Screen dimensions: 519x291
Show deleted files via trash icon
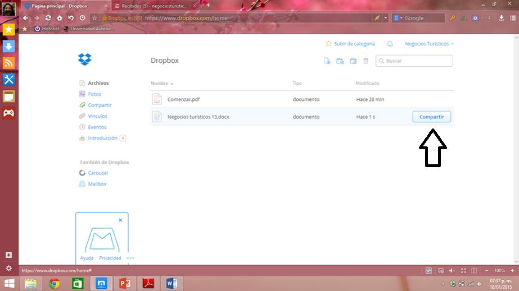pyautogui.click(x=366, y=61)
